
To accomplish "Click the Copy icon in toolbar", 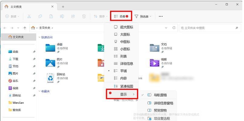I will [x=40, y=16].
